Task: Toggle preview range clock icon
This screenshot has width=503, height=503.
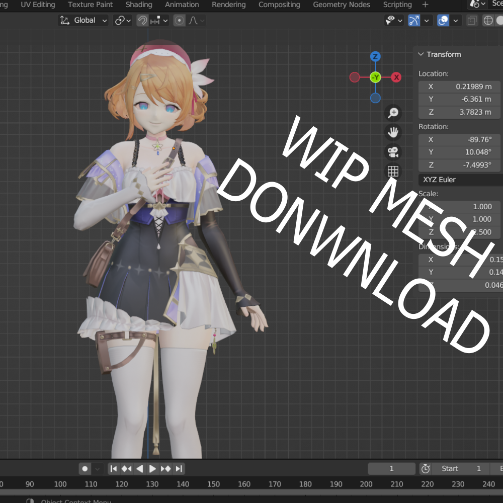Action: tap(426, 469)
